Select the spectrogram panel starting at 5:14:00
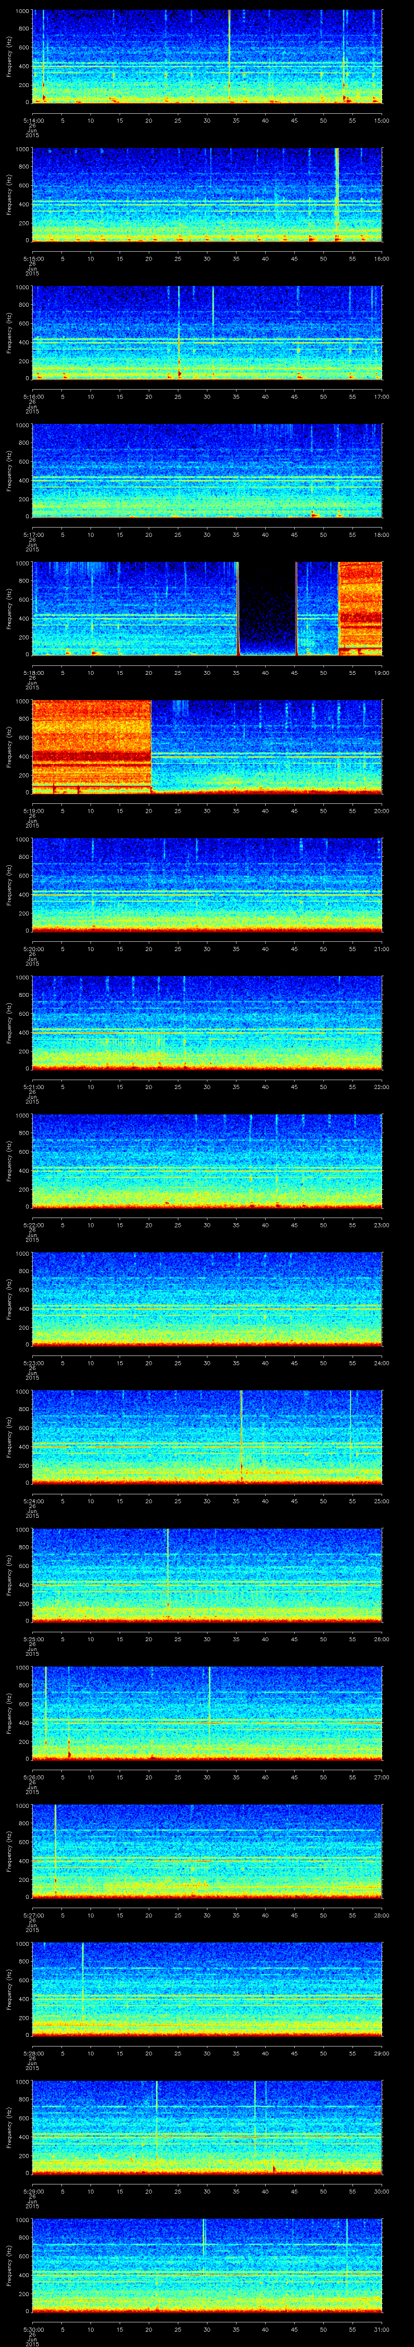 (207, 57)
